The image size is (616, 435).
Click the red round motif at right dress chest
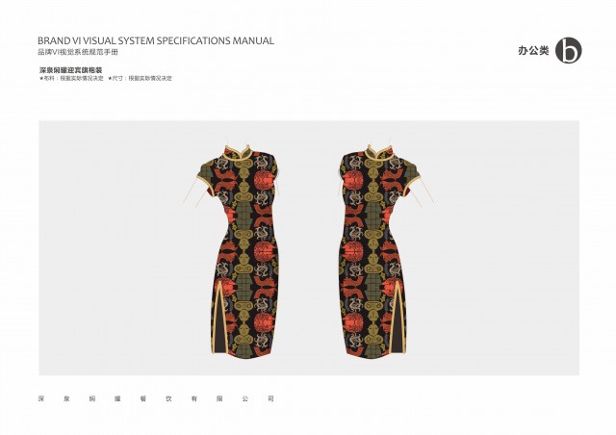coord(353,182)
